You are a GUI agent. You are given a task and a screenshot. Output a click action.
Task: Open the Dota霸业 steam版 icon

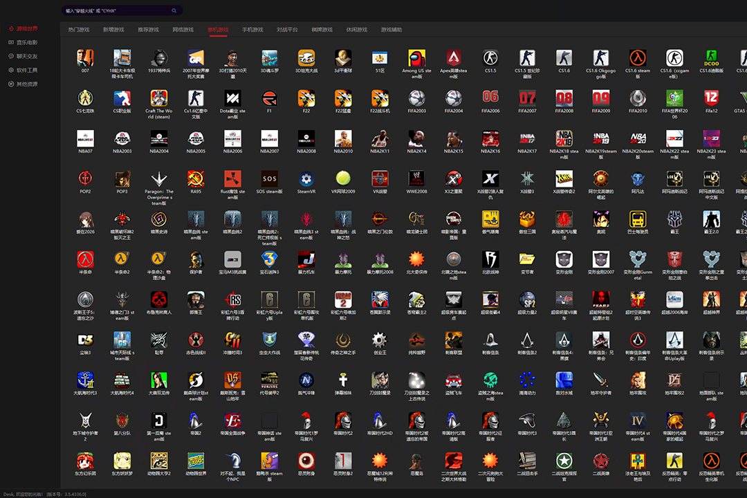click(x=232, y=99)
